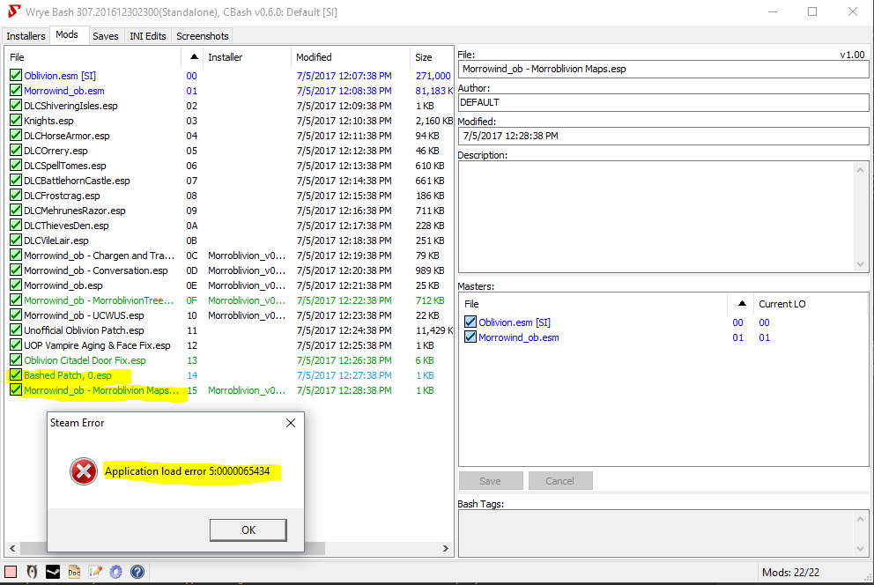Click the Application load error message text
This screenshot has height=585, width=874.
pyautogui.click(x=188, y=471)
